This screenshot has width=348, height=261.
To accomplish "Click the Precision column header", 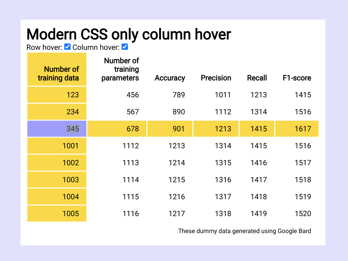I will click(x=216, y=78).
